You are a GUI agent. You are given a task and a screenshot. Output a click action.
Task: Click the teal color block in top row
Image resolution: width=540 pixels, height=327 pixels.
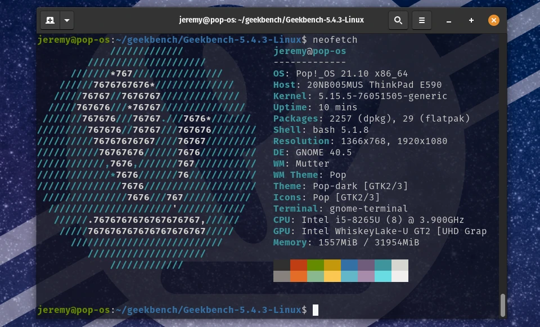(383, 265)
